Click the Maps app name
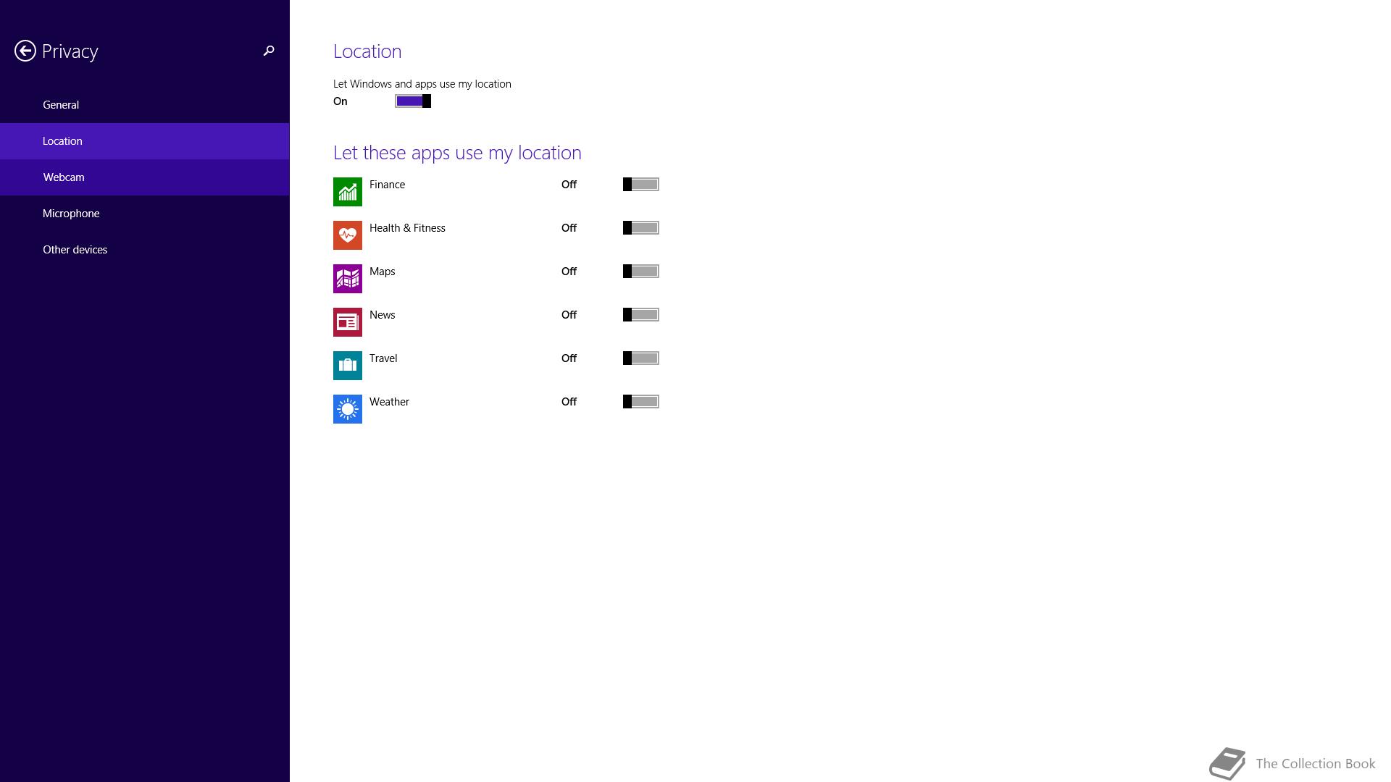Image resolution: width=1391 pixels, height=782 pixels. pos(382,272)
